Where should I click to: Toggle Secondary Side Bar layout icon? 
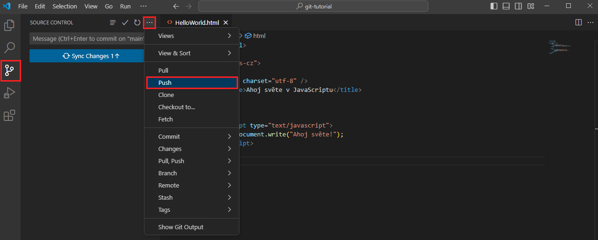pyautogui.click(x=518, y=6)
